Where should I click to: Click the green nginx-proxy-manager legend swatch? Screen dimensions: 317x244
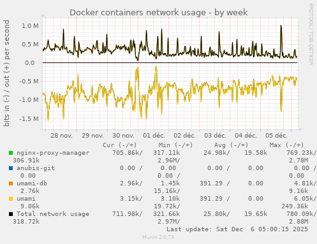[11, 153]
